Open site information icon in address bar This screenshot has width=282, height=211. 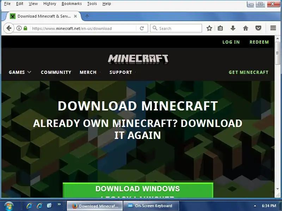pos(19,28)
